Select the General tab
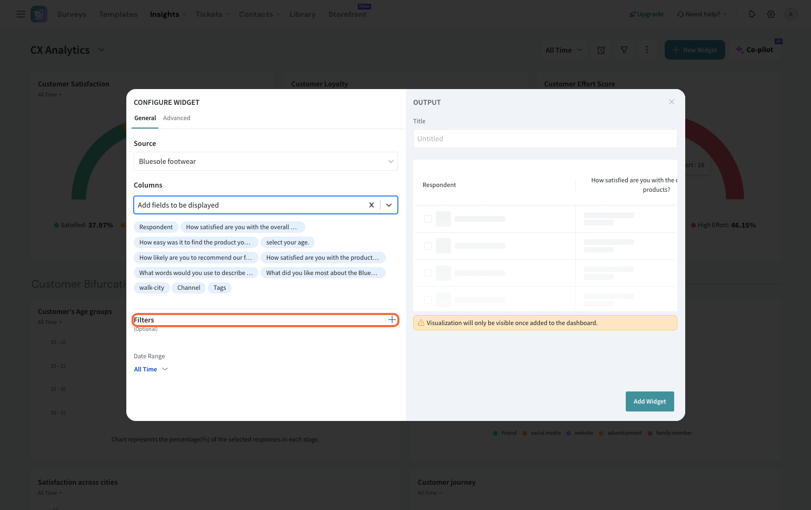Image resolution: width=811 pixels, height=510 pixels. pos(145,118)
